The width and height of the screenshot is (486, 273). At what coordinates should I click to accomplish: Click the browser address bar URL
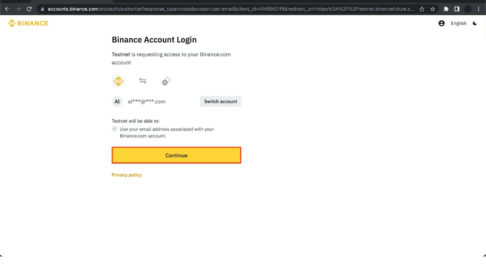tap(231, 9)
